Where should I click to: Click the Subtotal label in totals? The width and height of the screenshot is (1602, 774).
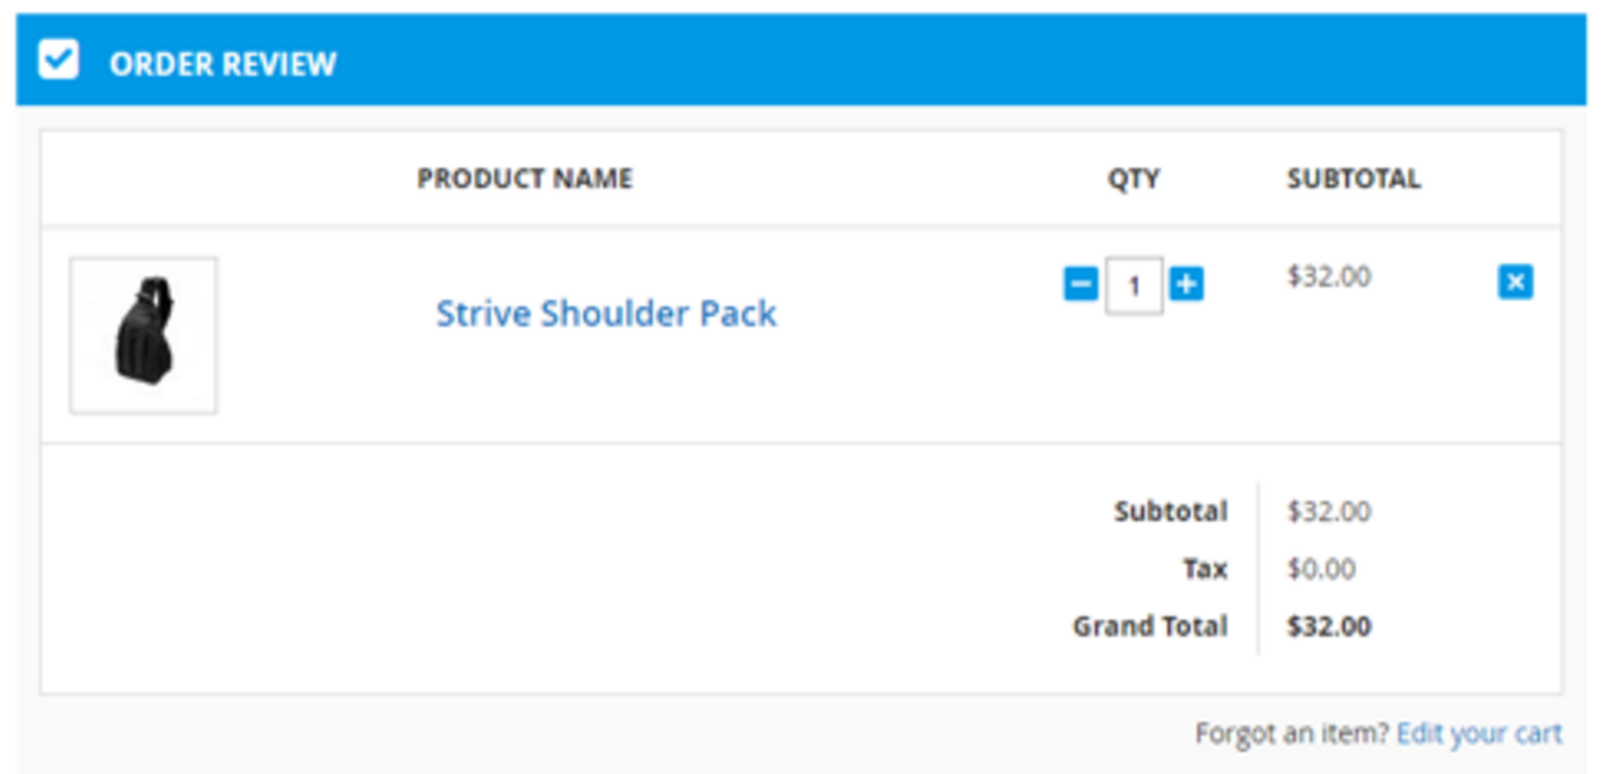pyautogui.click(x=1170, y=511)
